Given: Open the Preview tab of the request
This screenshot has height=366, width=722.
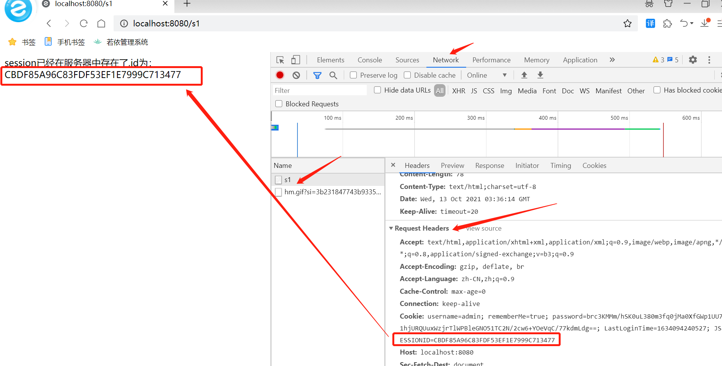Looking at the screenshot, I should (x=452, y=166).
